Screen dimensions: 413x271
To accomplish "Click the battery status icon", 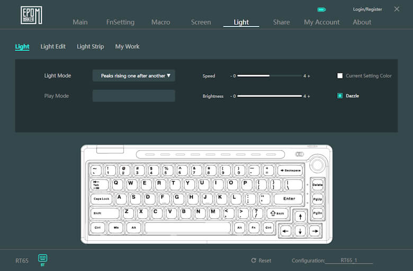I will [x=321, y=10].
